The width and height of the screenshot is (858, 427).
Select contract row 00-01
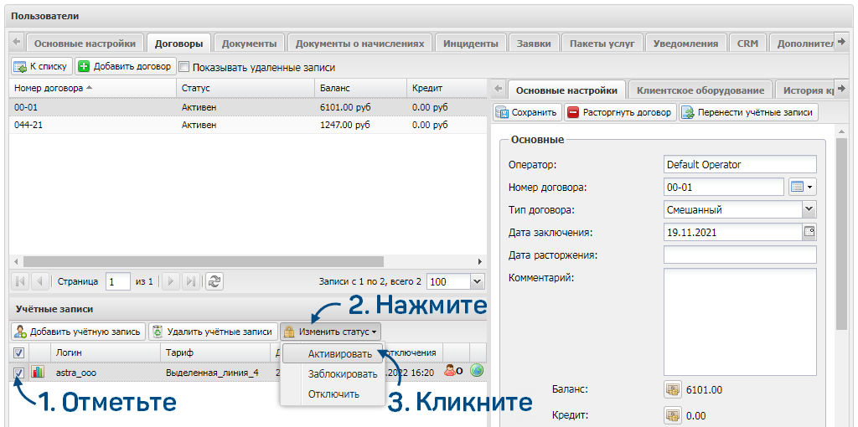(x=247, y=107)
